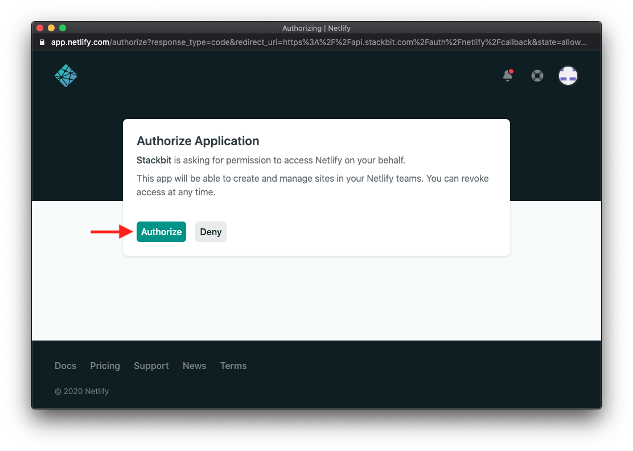Open the notifications bell icon
This screenshot has height=451, width=633.
pos(508,76)
